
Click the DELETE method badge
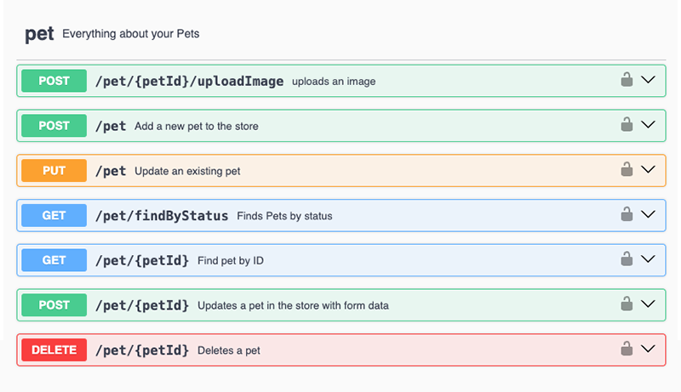54,349
